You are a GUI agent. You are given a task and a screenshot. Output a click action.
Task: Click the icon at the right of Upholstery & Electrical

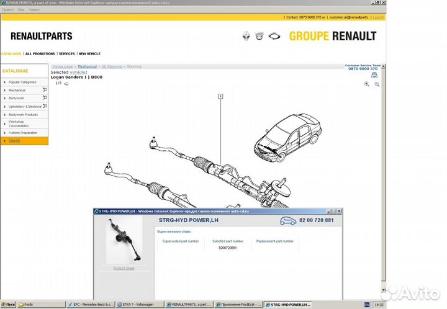coord(45,106)
